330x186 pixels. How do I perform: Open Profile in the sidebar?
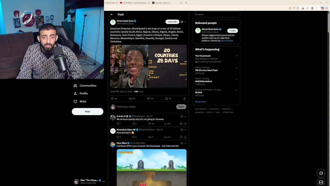tap(80, 94)
